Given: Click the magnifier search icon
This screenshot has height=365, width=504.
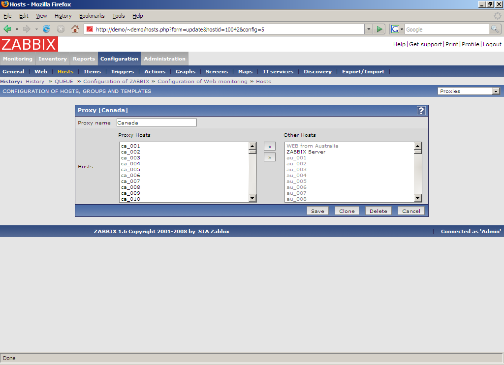Looking at the screenshot, I should pos(495,29).
